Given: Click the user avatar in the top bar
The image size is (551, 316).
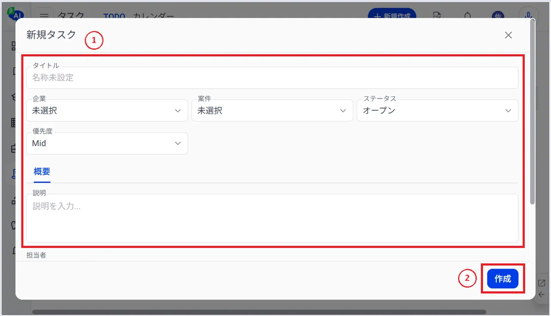Looking at the screenshot, I should (498, 15).
